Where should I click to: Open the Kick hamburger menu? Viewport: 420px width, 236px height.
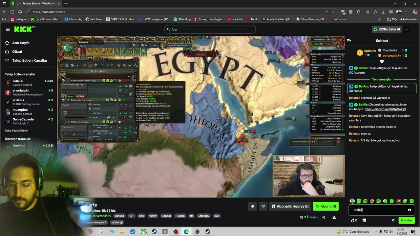click(8, 29)
